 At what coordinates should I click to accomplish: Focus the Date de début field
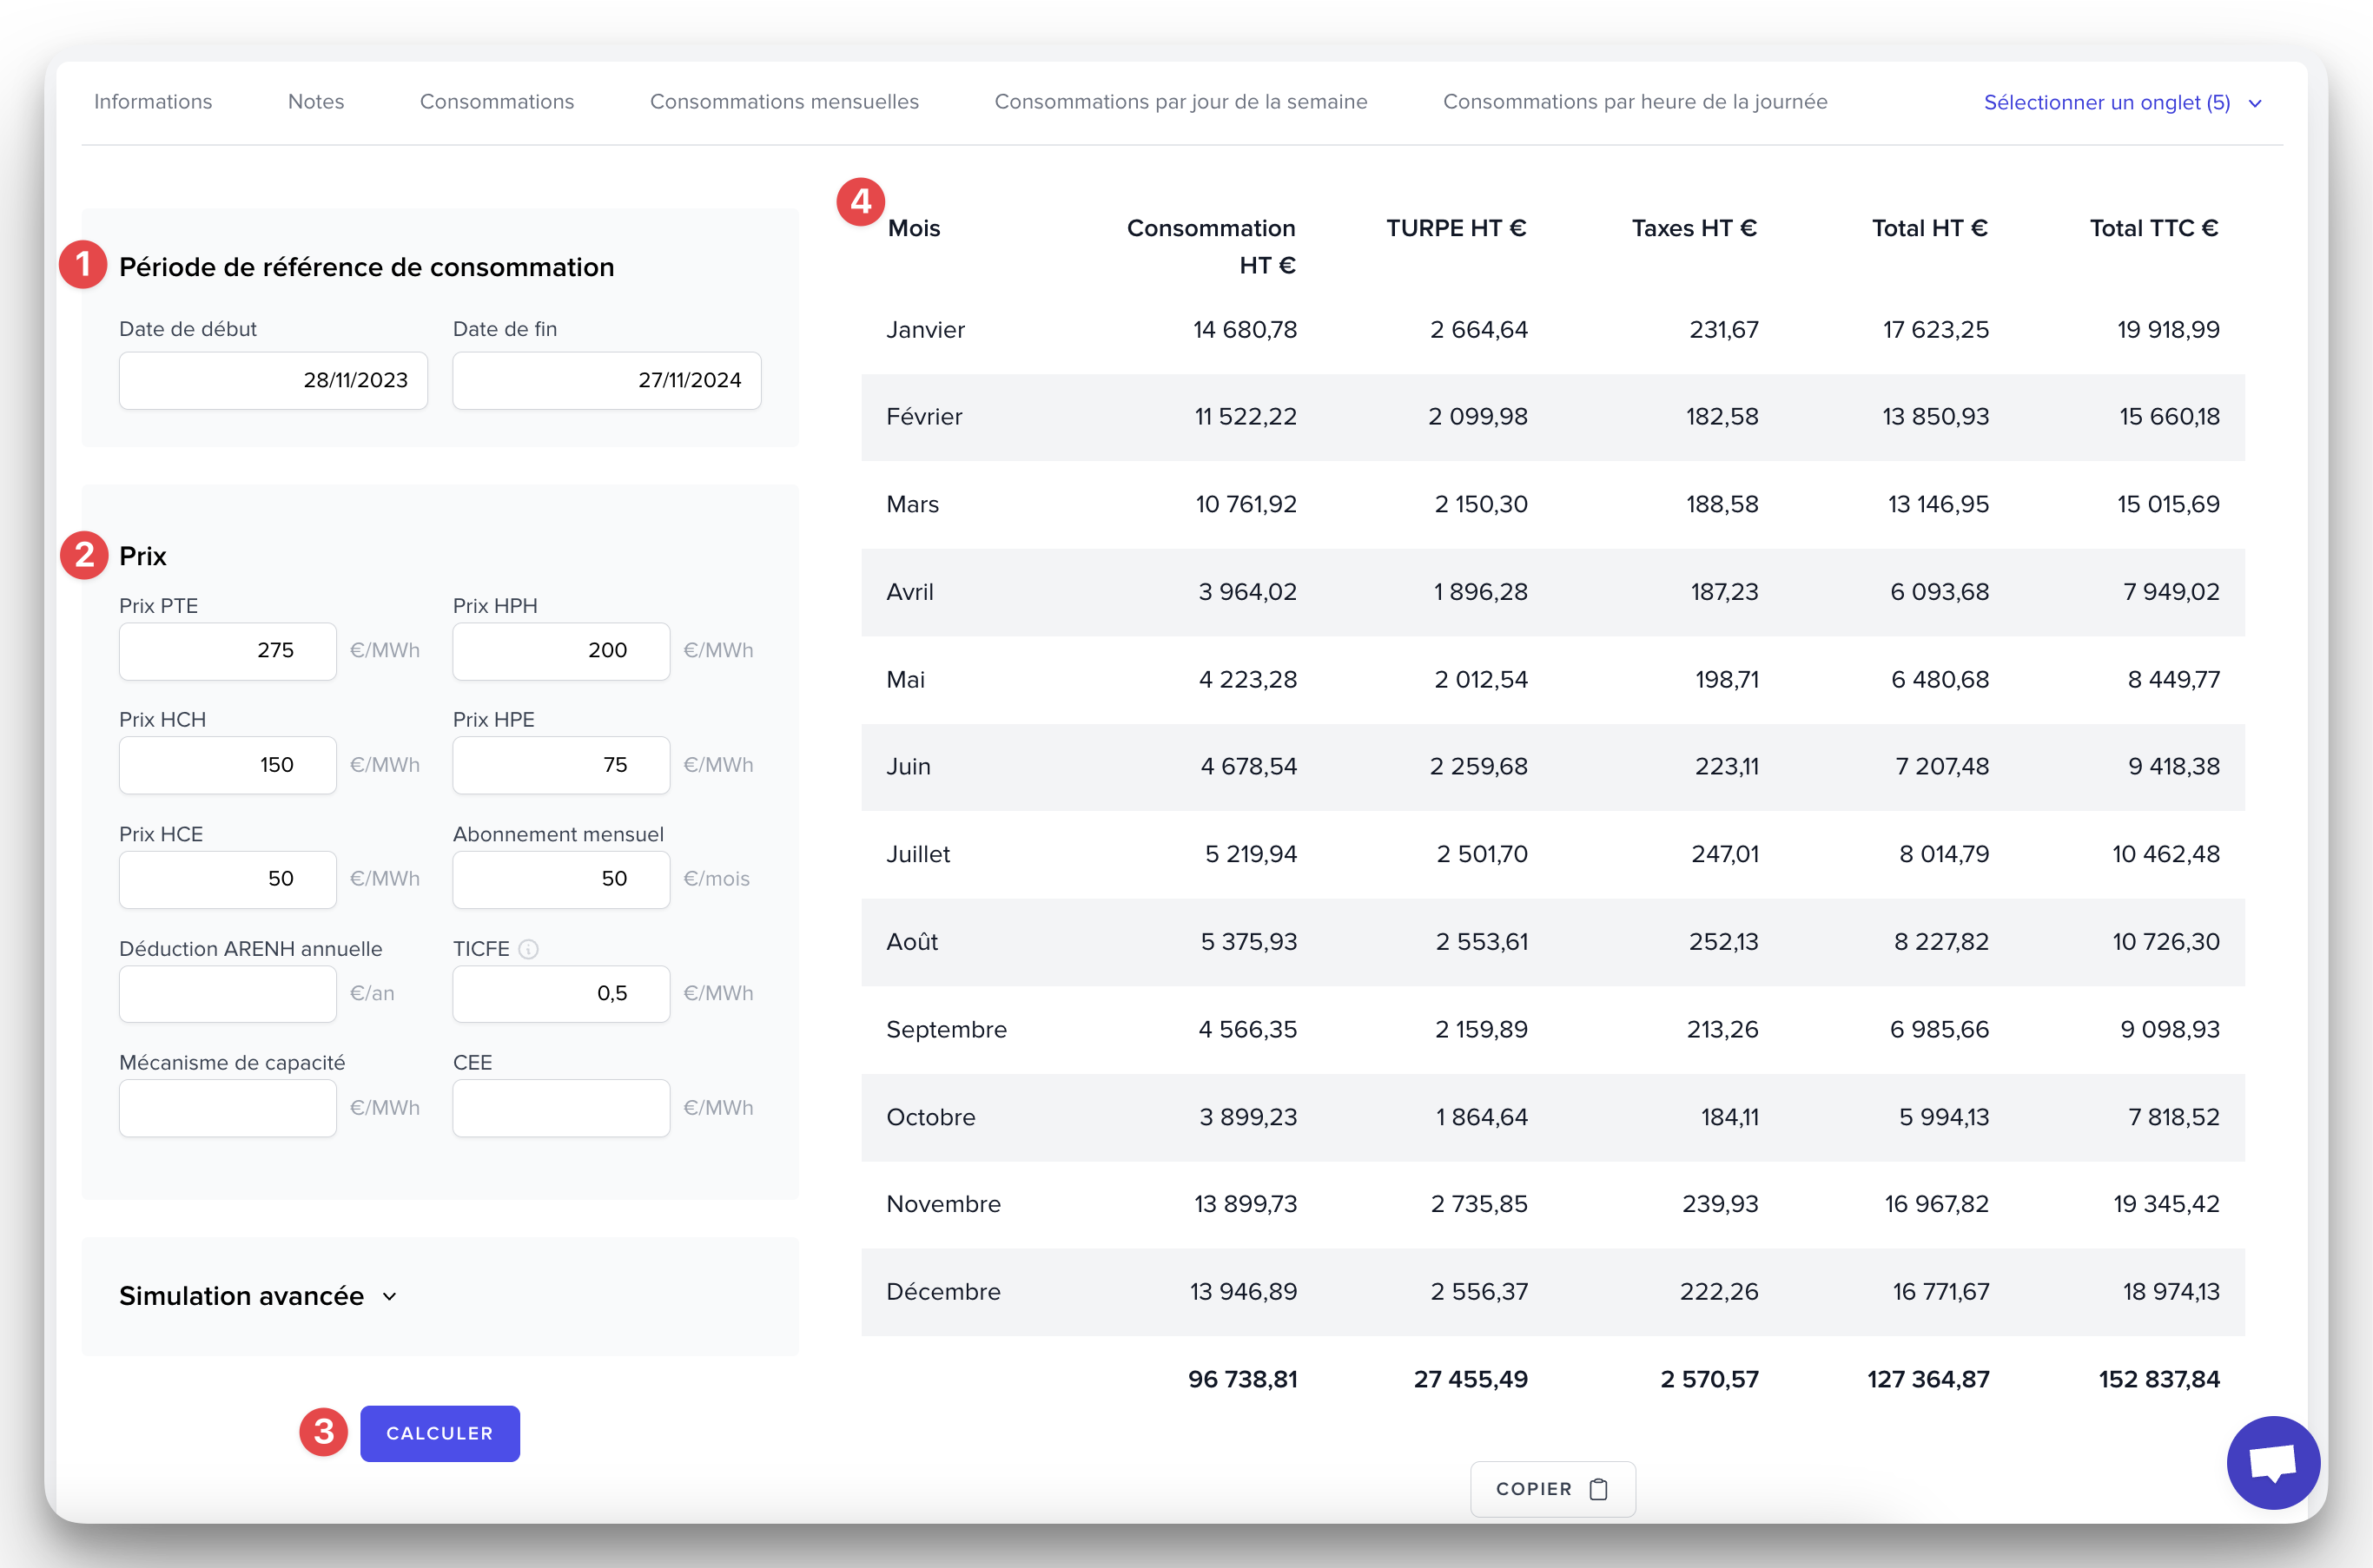[x=273, y=380]
